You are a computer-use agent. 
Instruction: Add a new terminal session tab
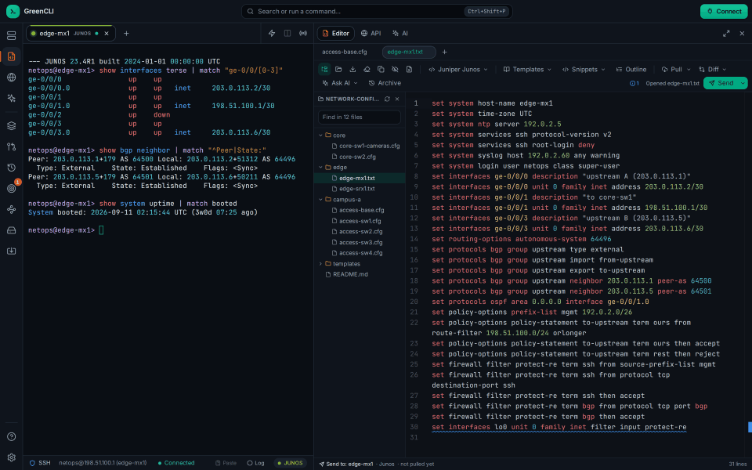tap(126, 33)
